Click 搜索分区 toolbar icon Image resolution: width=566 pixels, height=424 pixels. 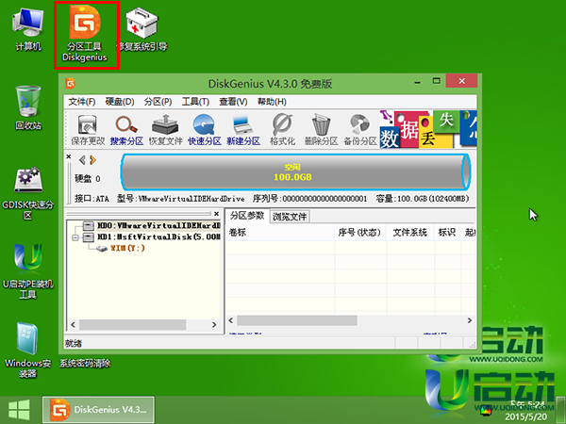click(126, 130)
